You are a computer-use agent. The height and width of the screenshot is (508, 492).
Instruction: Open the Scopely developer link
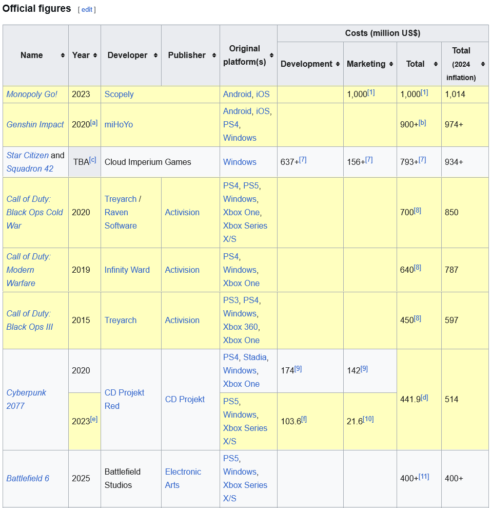[x=119, y=95]
